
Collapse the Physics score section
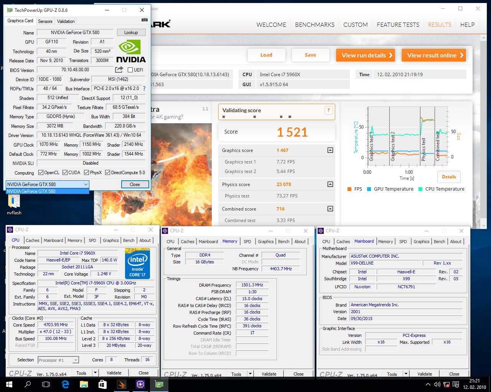pyautogui.click(x=330, y=184)
